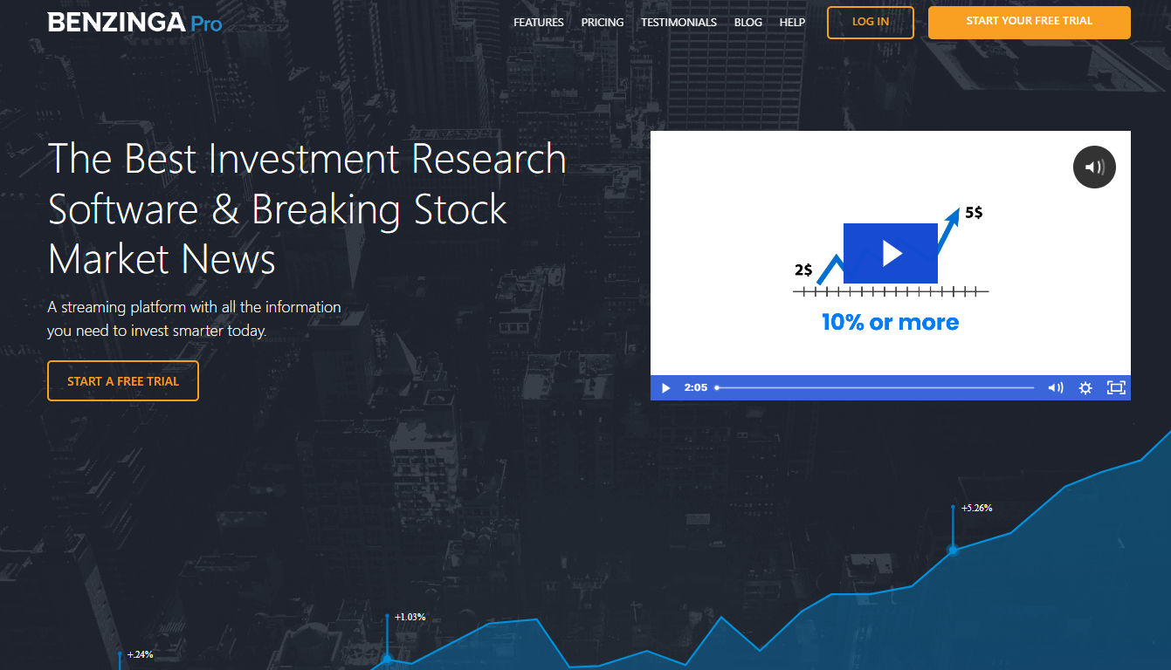Click the START A FREE TRIAL outlined button
The height and width of the screenshot is (670, 1171).
(x=122, y=380)
